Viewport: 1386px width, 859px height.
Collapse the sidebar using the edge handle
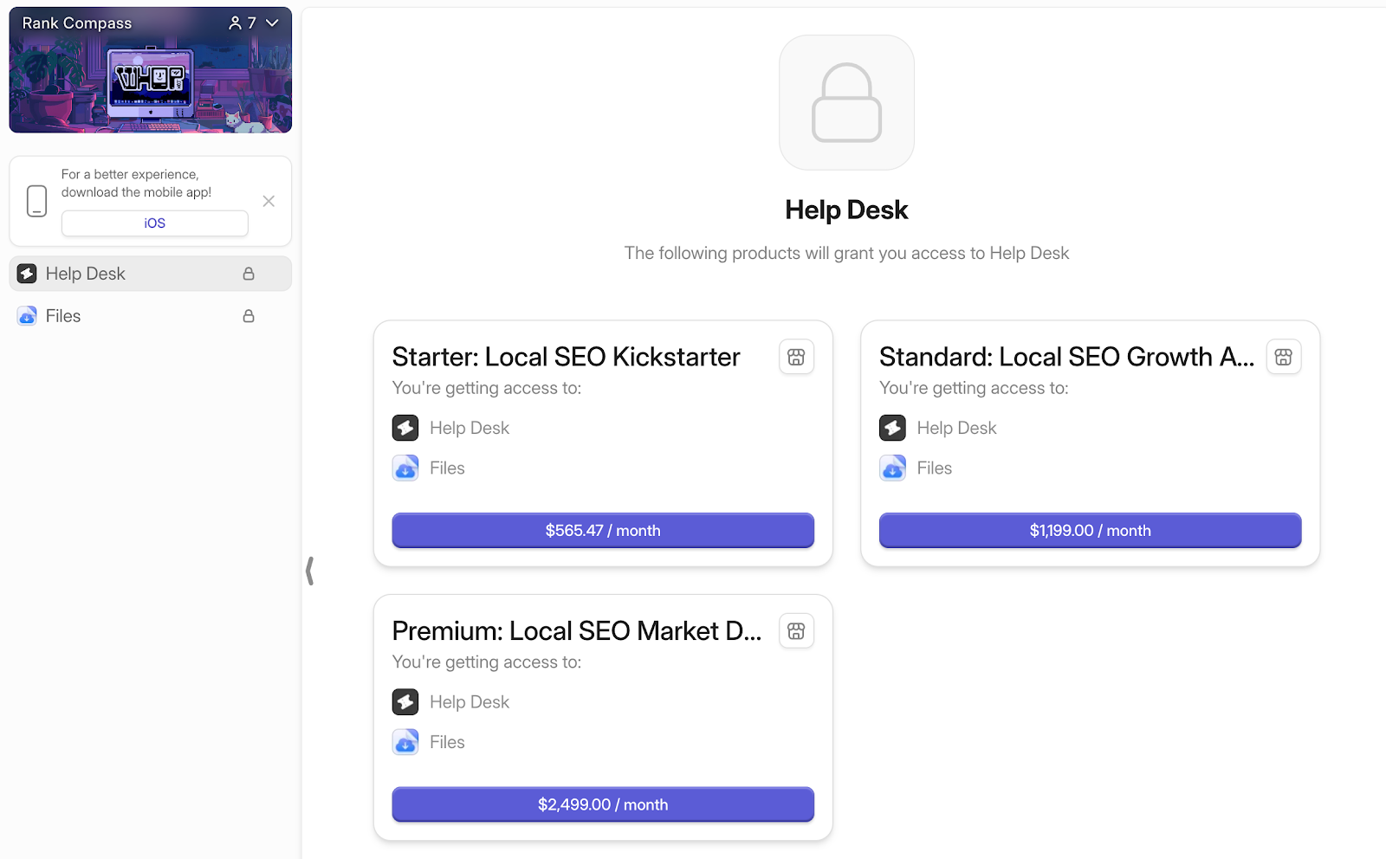pyautogui.click(x=309, y=571)
